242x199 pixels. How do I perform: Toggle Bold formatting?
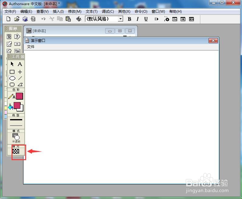pyautogui.click(x=129, y=19)
